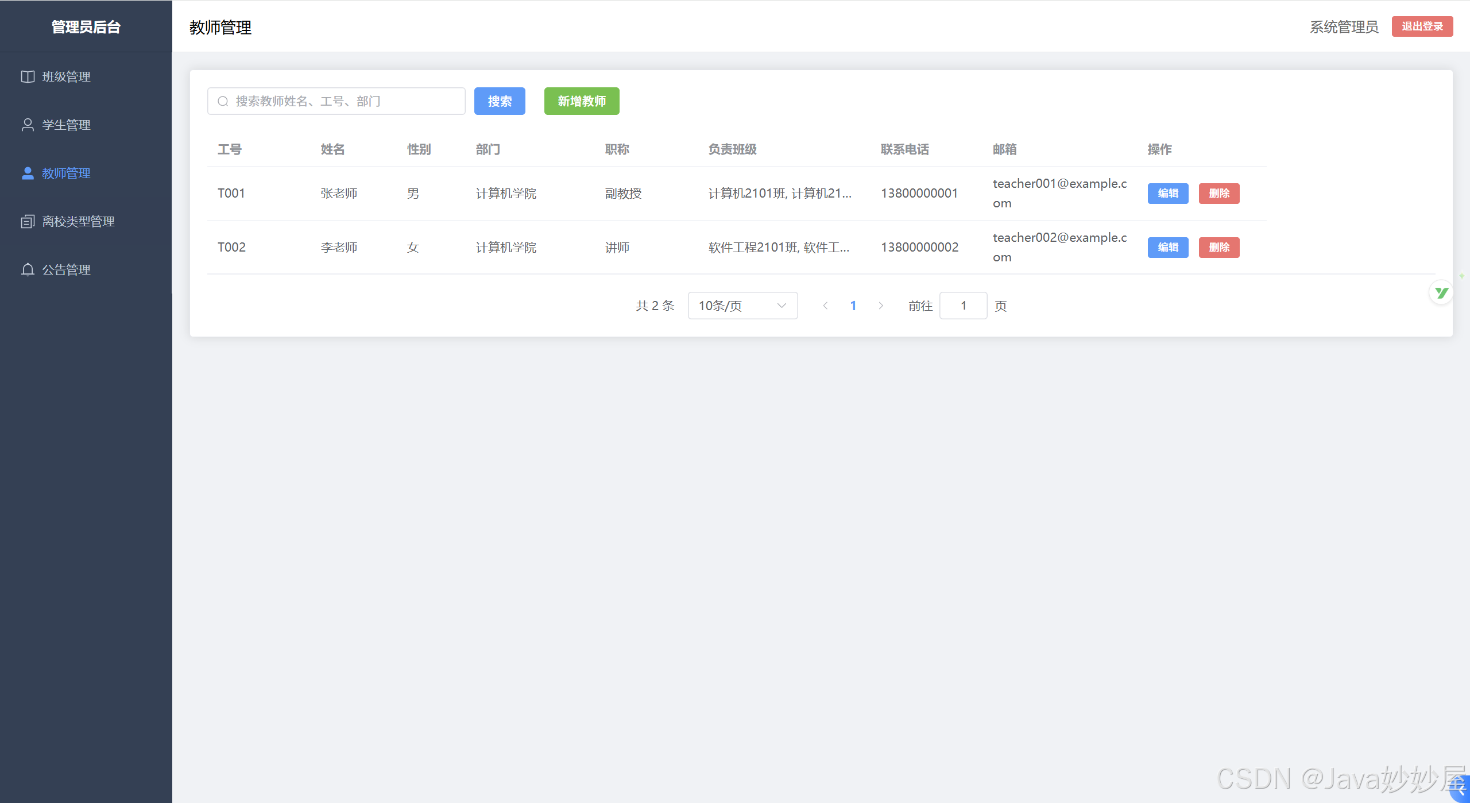Delete teacher T001 row

tap(1219, 194)
